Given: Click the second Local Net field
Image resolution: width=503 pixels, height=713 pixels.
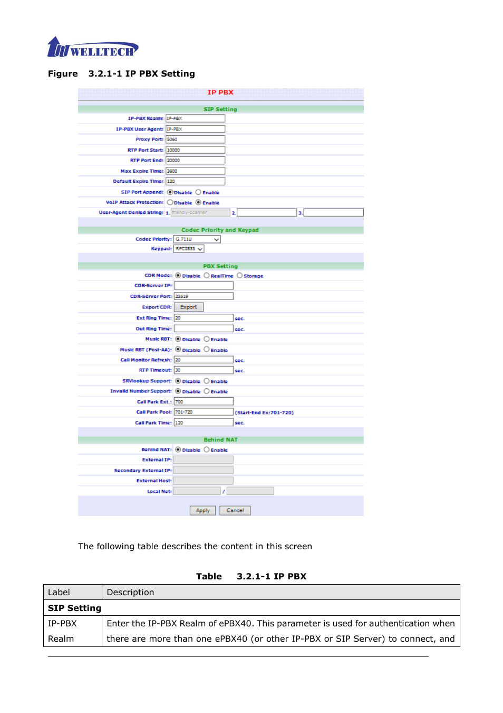Looking at the screenshot, I should (x=250, y=491).
